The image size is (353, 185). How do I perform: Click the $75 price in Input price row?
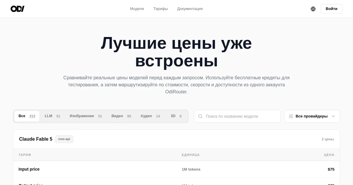point(331,169)
